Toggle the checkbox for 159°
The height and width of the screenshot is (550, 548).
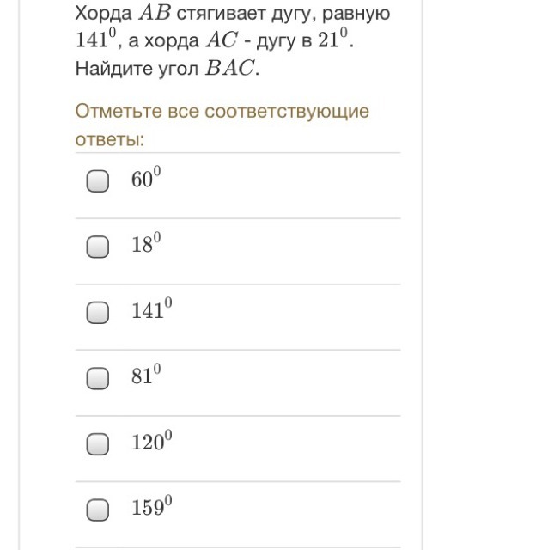(99, 510)
